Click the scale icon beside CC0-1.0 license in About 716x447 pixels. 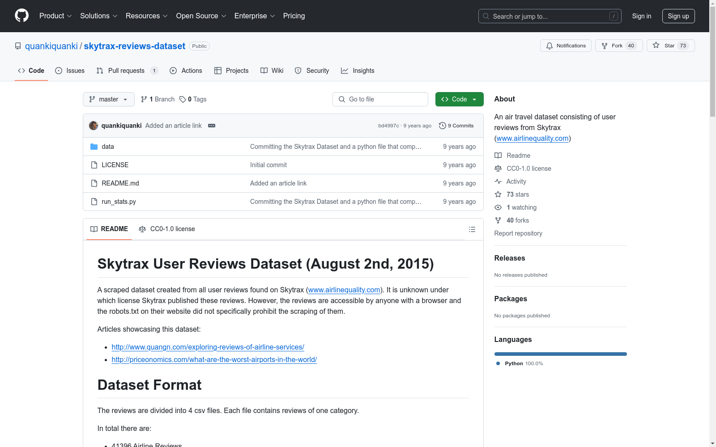click(498, 169)
